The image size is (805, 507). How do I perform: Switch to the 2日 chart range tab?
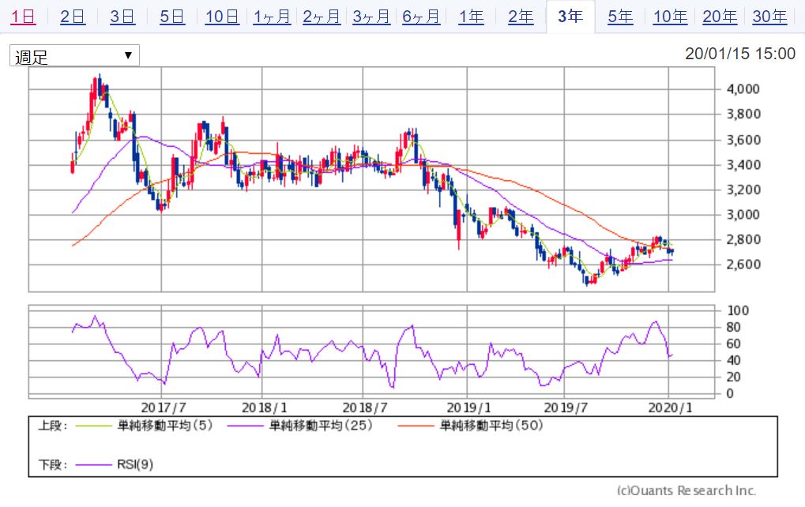pos(73,17)
